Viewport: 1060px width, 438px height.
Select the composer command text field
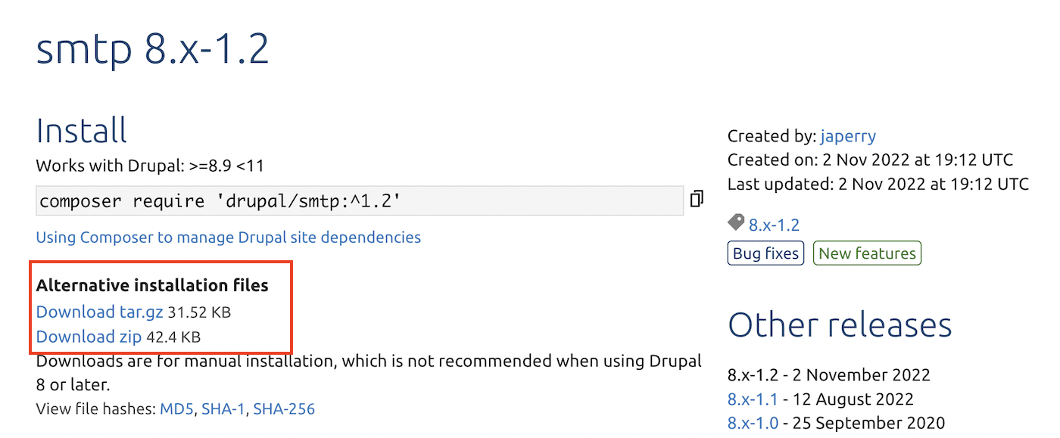[356, 200]
